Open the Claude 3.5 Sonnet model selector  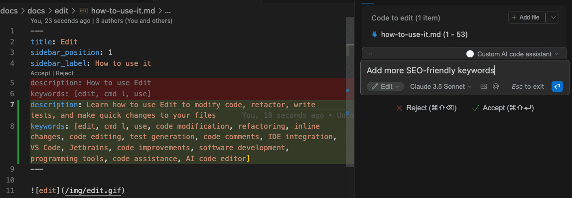[x=440, y=87]
